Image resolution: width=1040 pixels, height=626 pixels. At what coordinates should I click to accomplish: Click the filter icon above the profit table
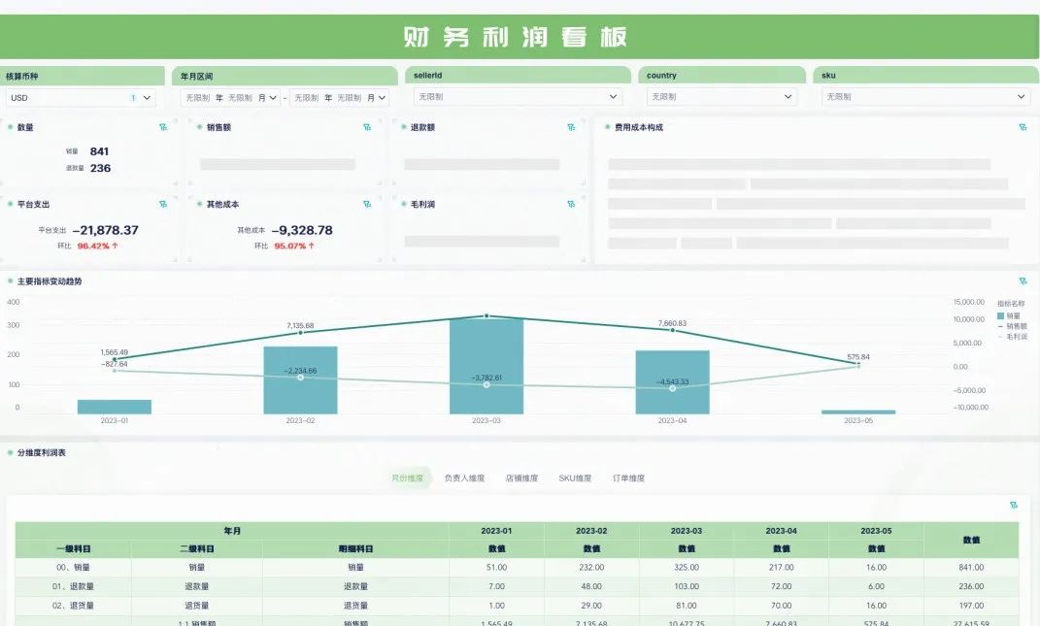1014,505
